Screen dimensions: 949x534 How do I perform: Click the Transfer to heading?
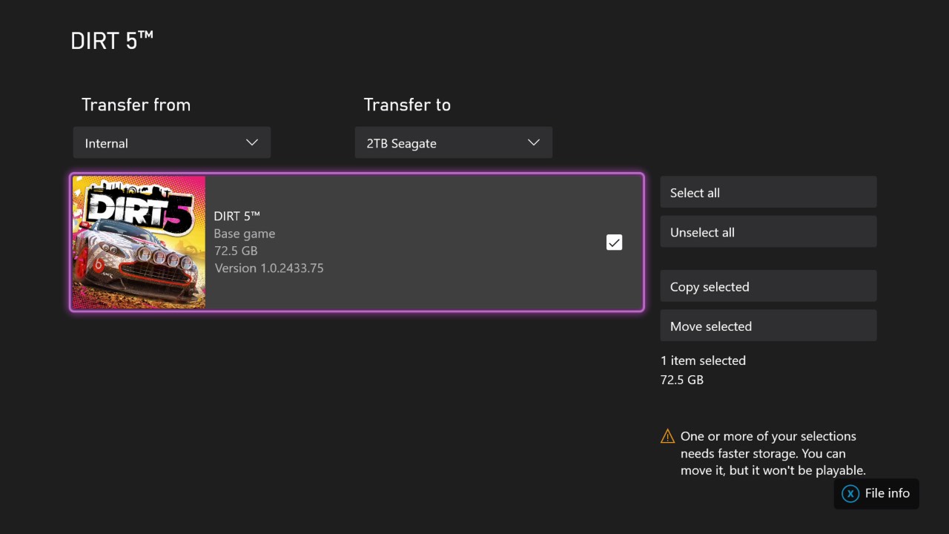[x=407, y=105]
